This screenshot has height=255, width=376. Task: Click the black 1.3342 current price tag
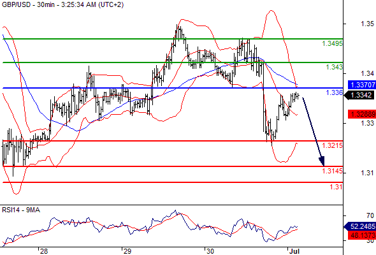pos(359,95)
